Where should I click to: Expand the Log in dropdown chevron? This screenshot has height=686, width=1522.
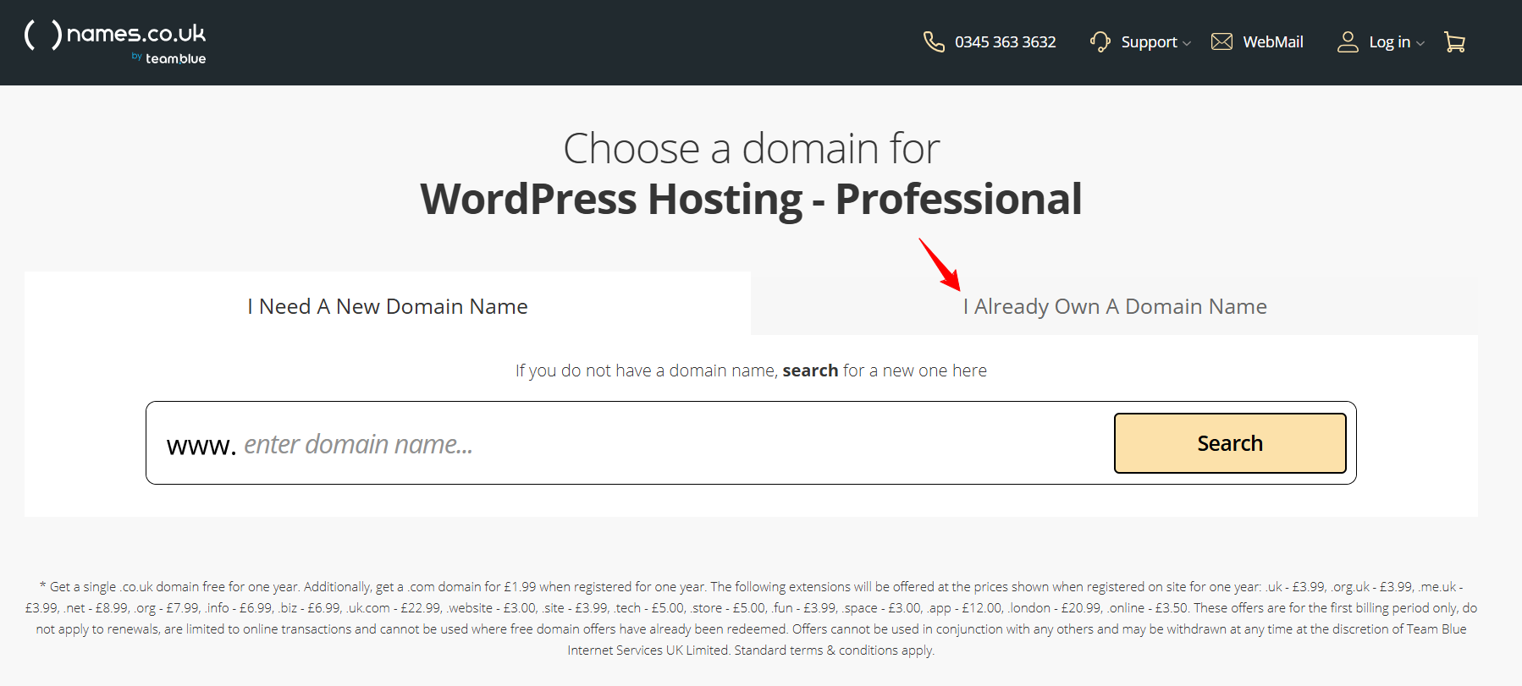[1420, 43]
